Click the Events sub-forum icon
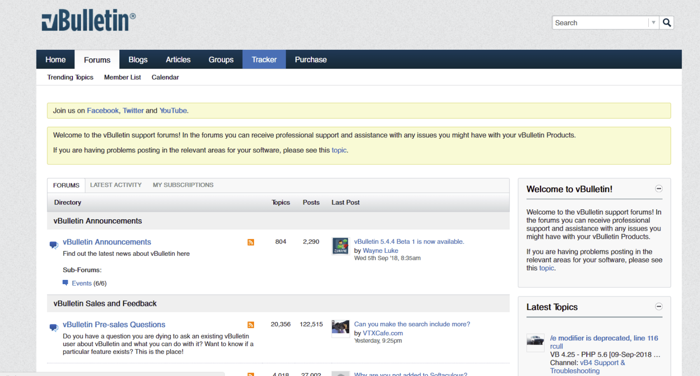 (x=65, y=283)
